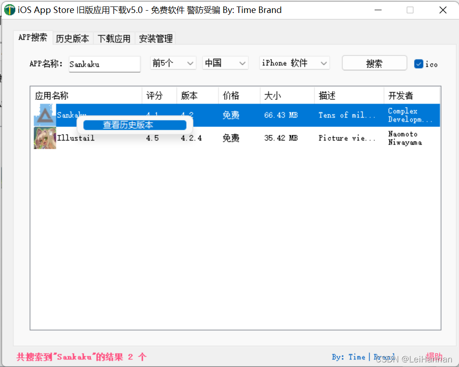Switch to the APP搜索 tab
Image resolution: width=459 pixels, height=367 pixels.
33,38
